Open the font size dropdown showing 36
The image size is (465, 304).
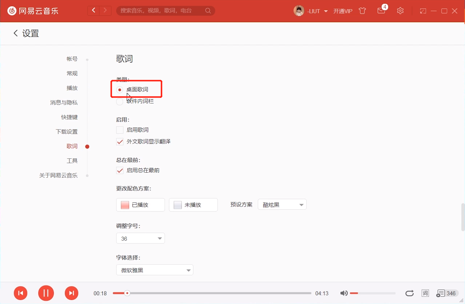pyautogui.click(x=140, y=238)
